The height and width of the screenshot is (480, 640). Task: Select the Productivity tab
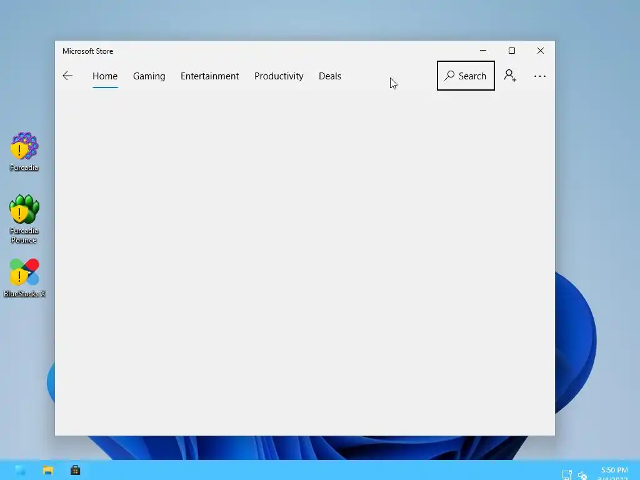point(279,76)
